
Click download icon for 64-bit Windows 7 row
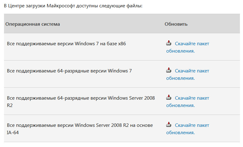(169, 70)
